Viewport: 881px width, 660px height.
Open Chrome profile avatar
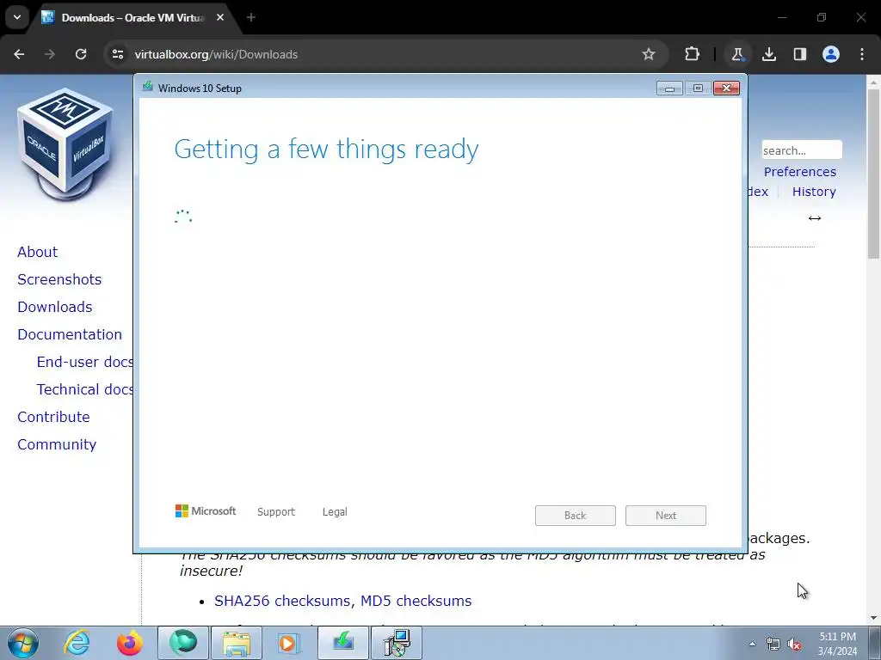click(x=831, y=54)
